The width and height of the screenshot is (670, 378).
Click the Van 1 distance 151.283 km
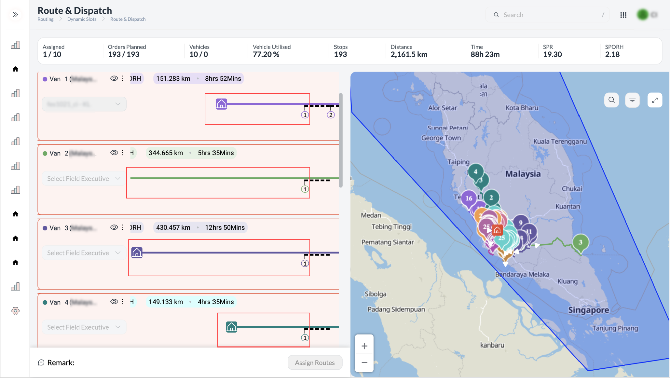click(x=173, y=78)
